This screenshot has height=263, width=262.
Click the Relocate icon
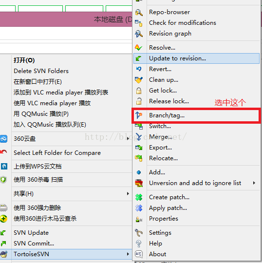[139, 158]
